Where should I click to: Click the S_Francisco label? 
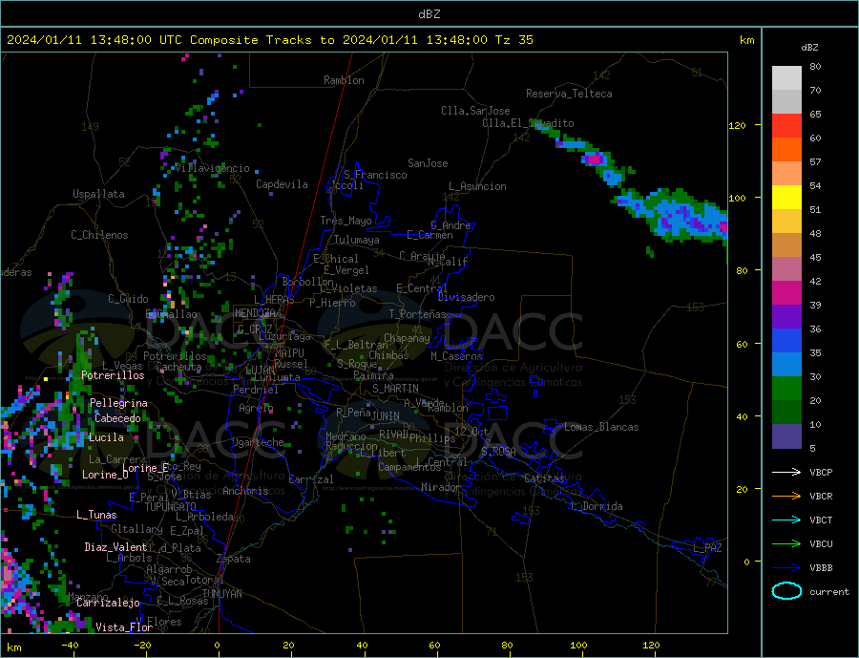tap(375, 175)
